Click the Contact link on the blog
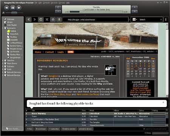The height and width of the screenshot is (136, 170). 49,52
